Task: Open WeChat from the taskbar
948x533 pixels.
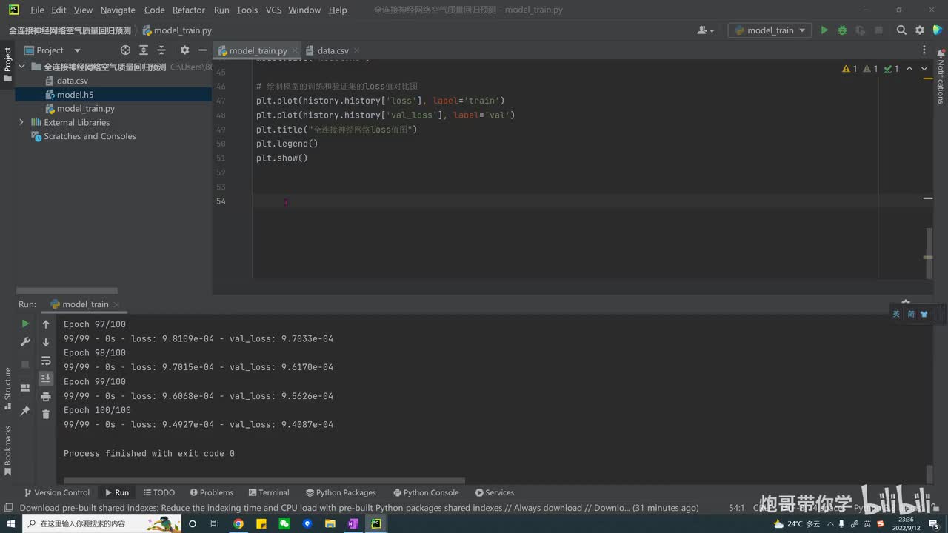Action: click(284, 523)
